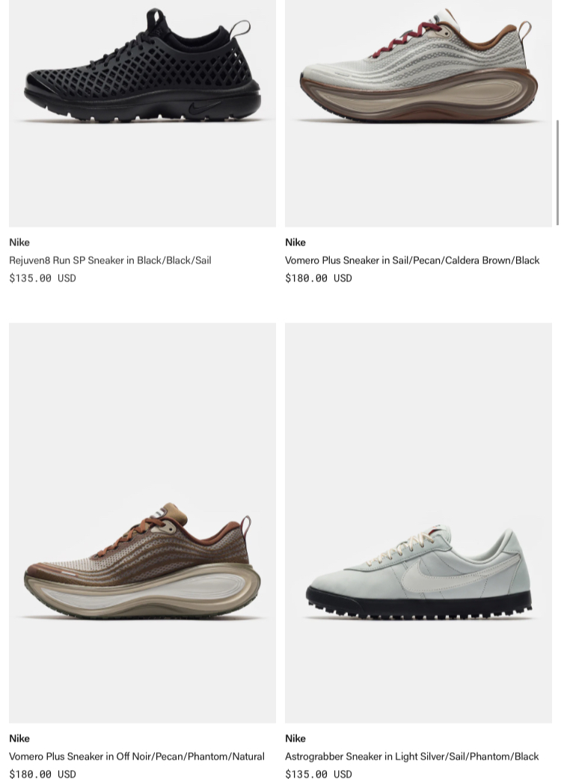
Task: Click the Nike brand label above Astrograbber
Action: tap(295, 739)
